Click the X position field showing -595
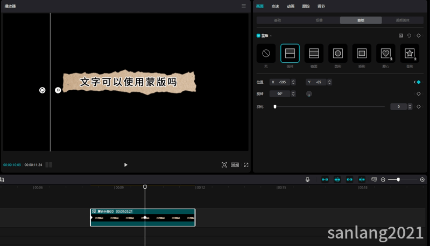Screen dimensions: 430x246 280,82
